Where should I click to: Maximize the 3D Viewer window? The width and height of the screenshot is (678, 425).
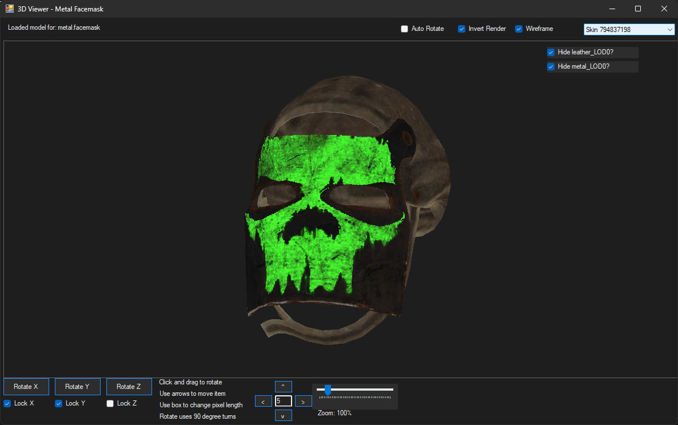click(638, 9)
